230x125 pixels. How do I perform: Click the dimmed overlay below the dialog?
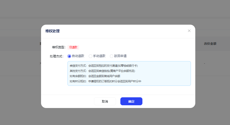point(115,117)
